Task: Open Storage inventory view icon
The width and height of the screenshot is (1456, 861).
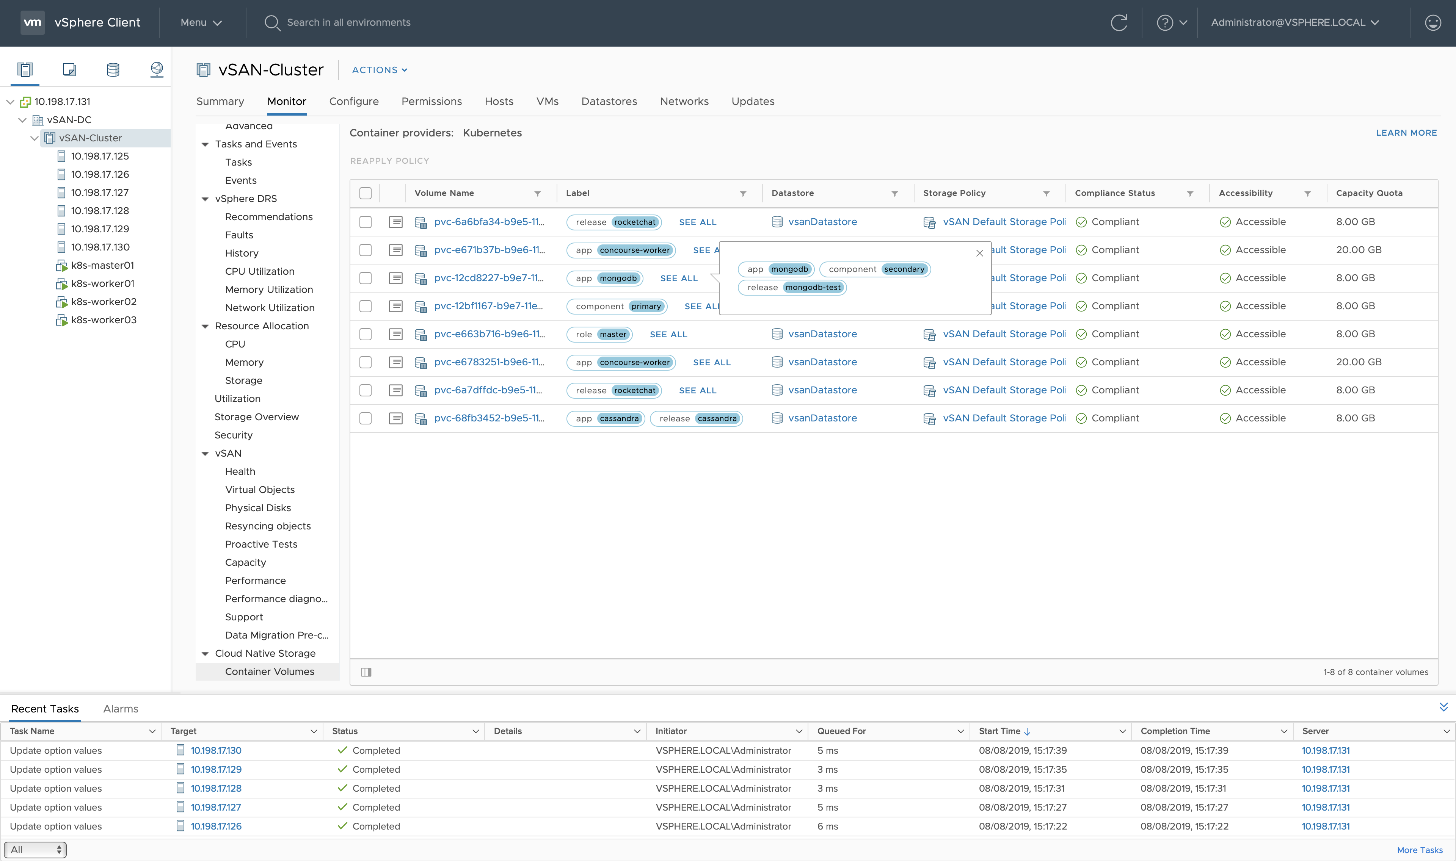Action: [113, 70]
